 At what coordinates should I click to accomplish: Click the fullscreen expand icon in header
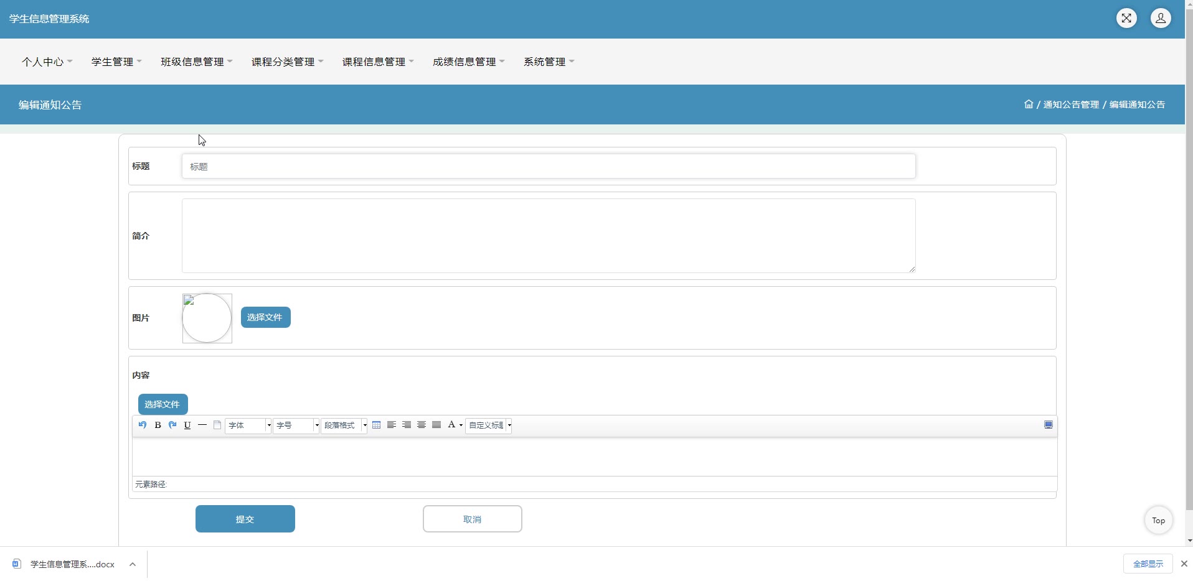[1126, 18]
